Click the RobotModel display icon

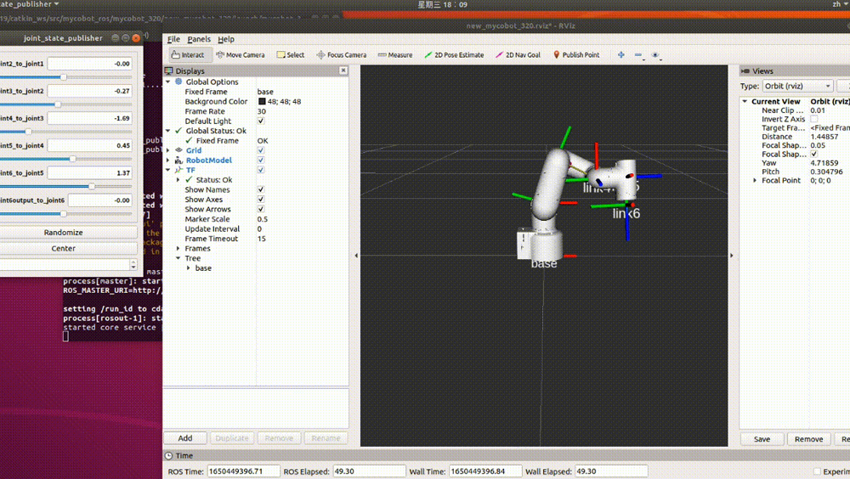178,161
